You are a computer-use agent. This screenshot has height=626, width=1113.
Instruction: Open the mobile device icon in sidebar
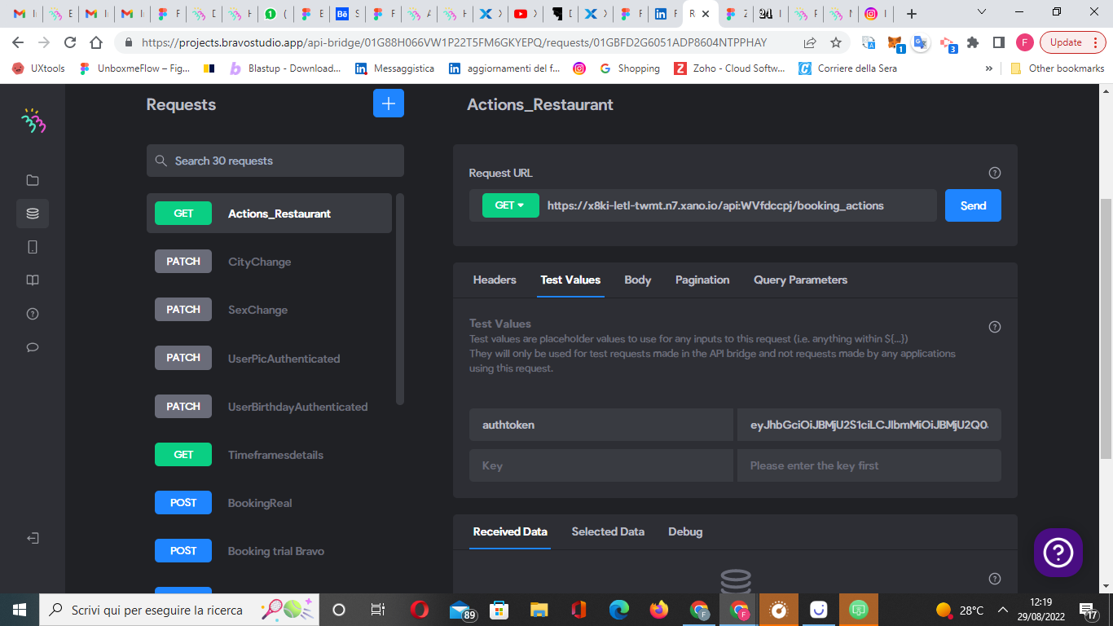pyautogui.click(x=33, y=247)
